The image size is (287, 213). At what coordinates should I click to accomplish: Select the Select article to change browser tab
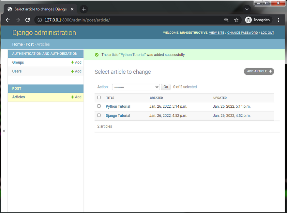[x=40, y=9]
